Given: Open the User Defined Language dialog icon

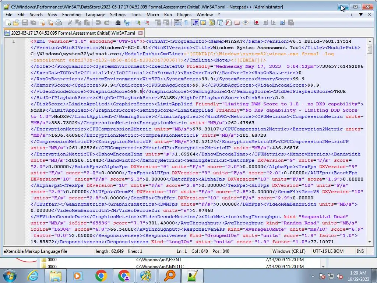Looking at the screenshot, I should pyautogui.click(x=203, y=22).
